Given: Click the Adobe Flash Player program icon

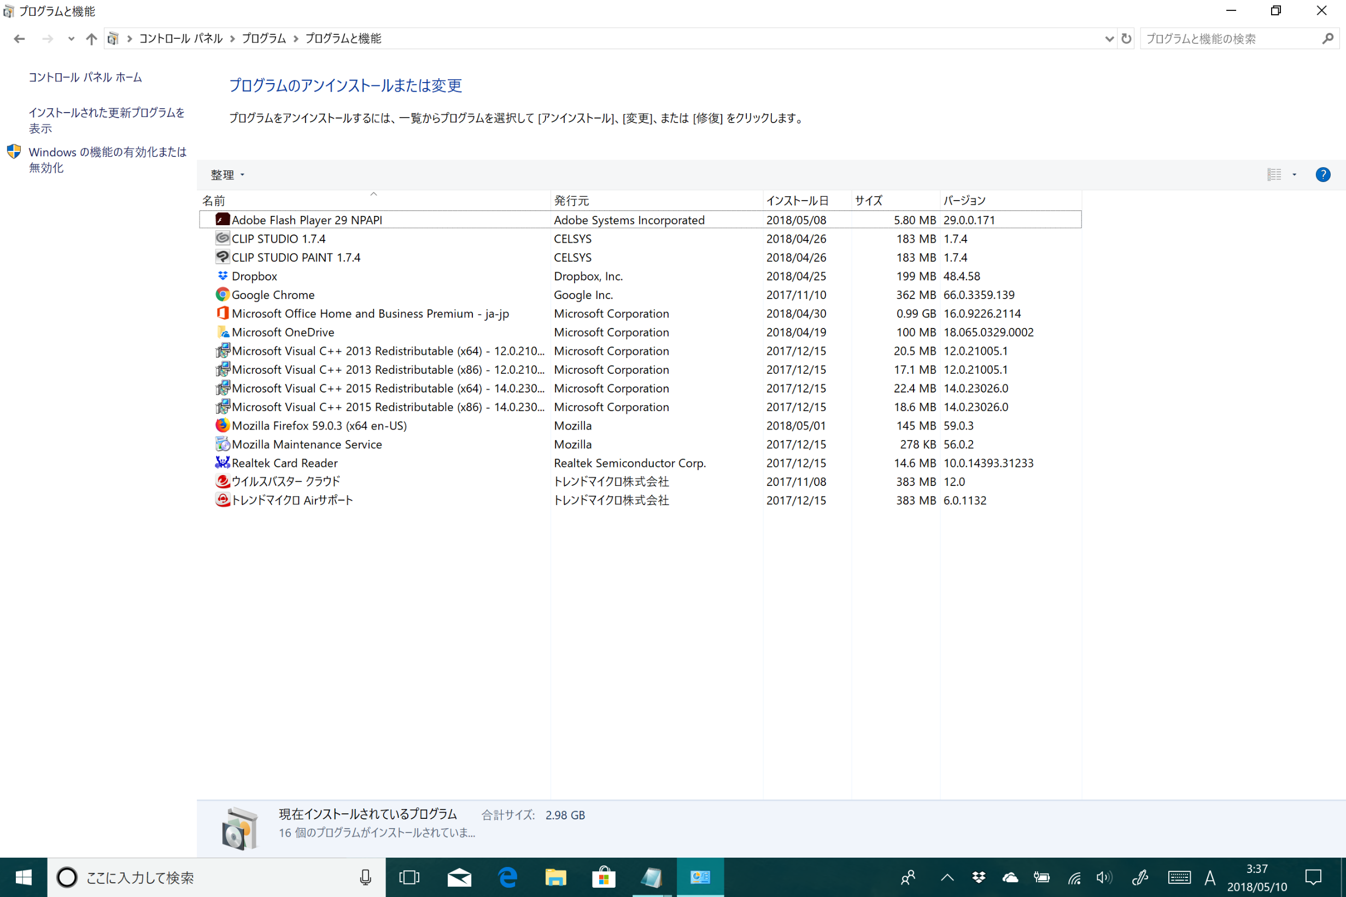Looking at the screenshot, I should point(223,220).
